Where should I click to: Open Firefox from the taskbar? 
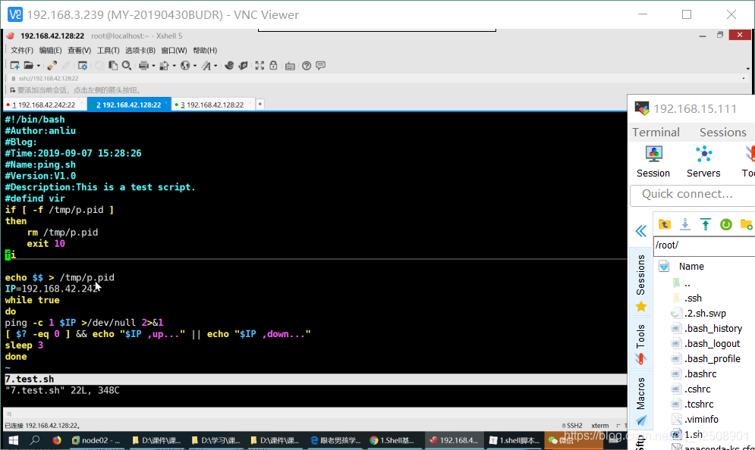(57, 440)
